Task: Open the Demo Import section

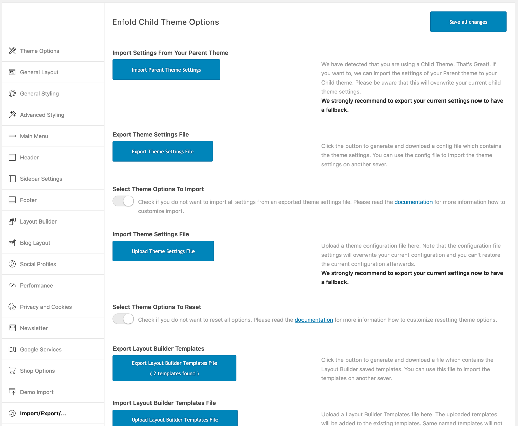Action: pos(36,392)
